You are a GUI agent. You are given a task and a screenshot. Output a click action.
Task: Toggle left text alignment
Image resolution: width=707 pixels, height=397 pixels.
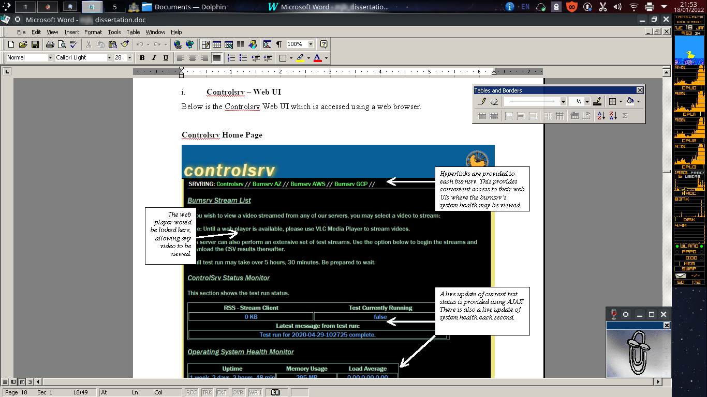click(x=180, y=57)
